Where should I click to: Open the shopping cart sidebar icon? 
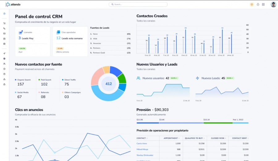[x=4, y=23]
